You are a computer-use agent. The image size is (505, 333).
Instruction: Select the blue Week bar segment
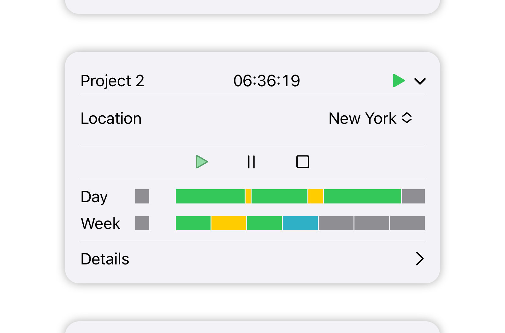tap(300, 223)
